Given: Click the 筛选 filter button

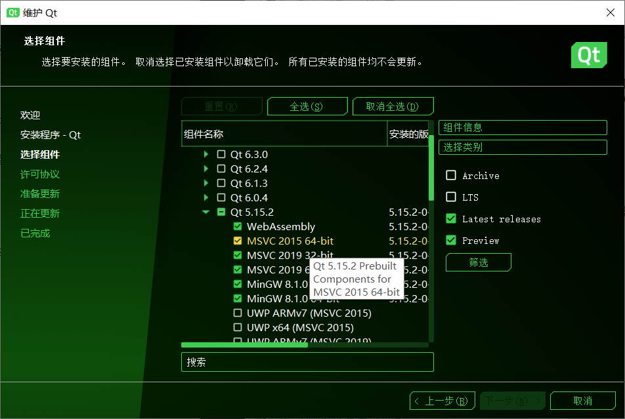Looking at the screenshot, I should (x=479, y=262).
